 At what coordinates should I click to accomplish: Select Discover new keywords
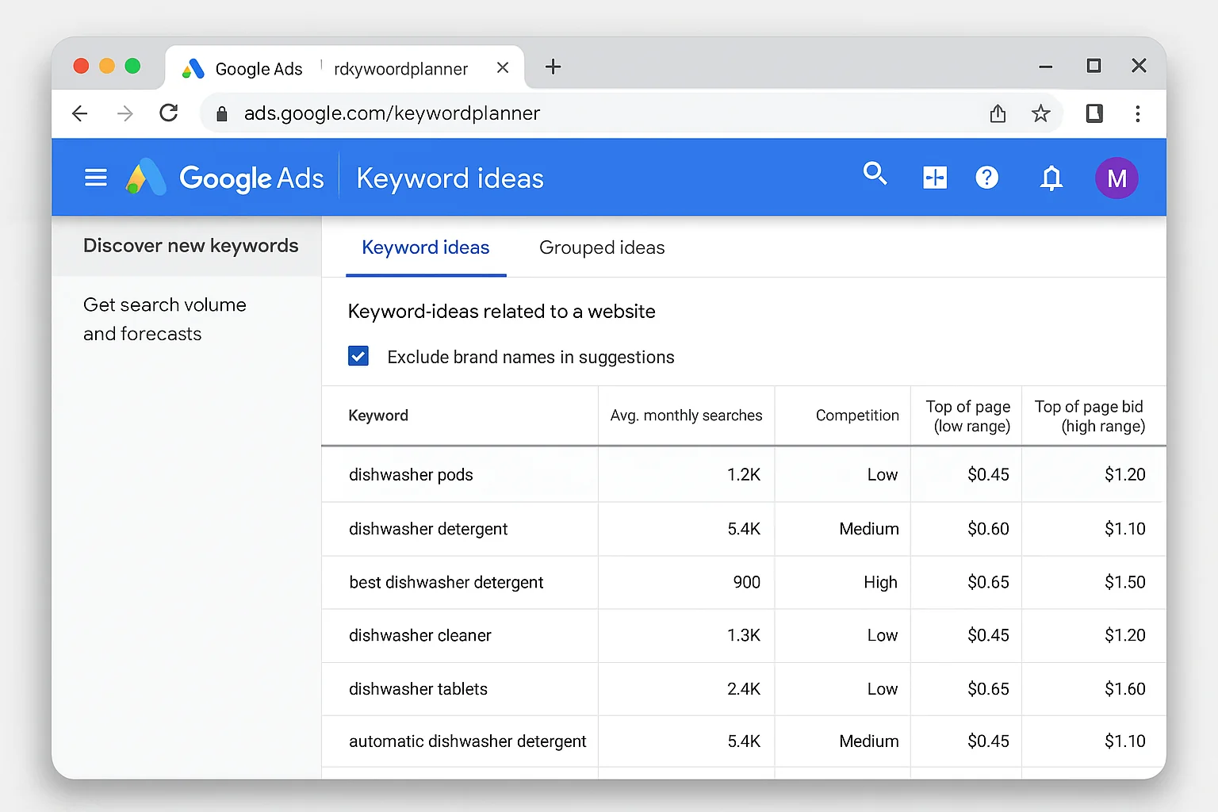(190, 245)
